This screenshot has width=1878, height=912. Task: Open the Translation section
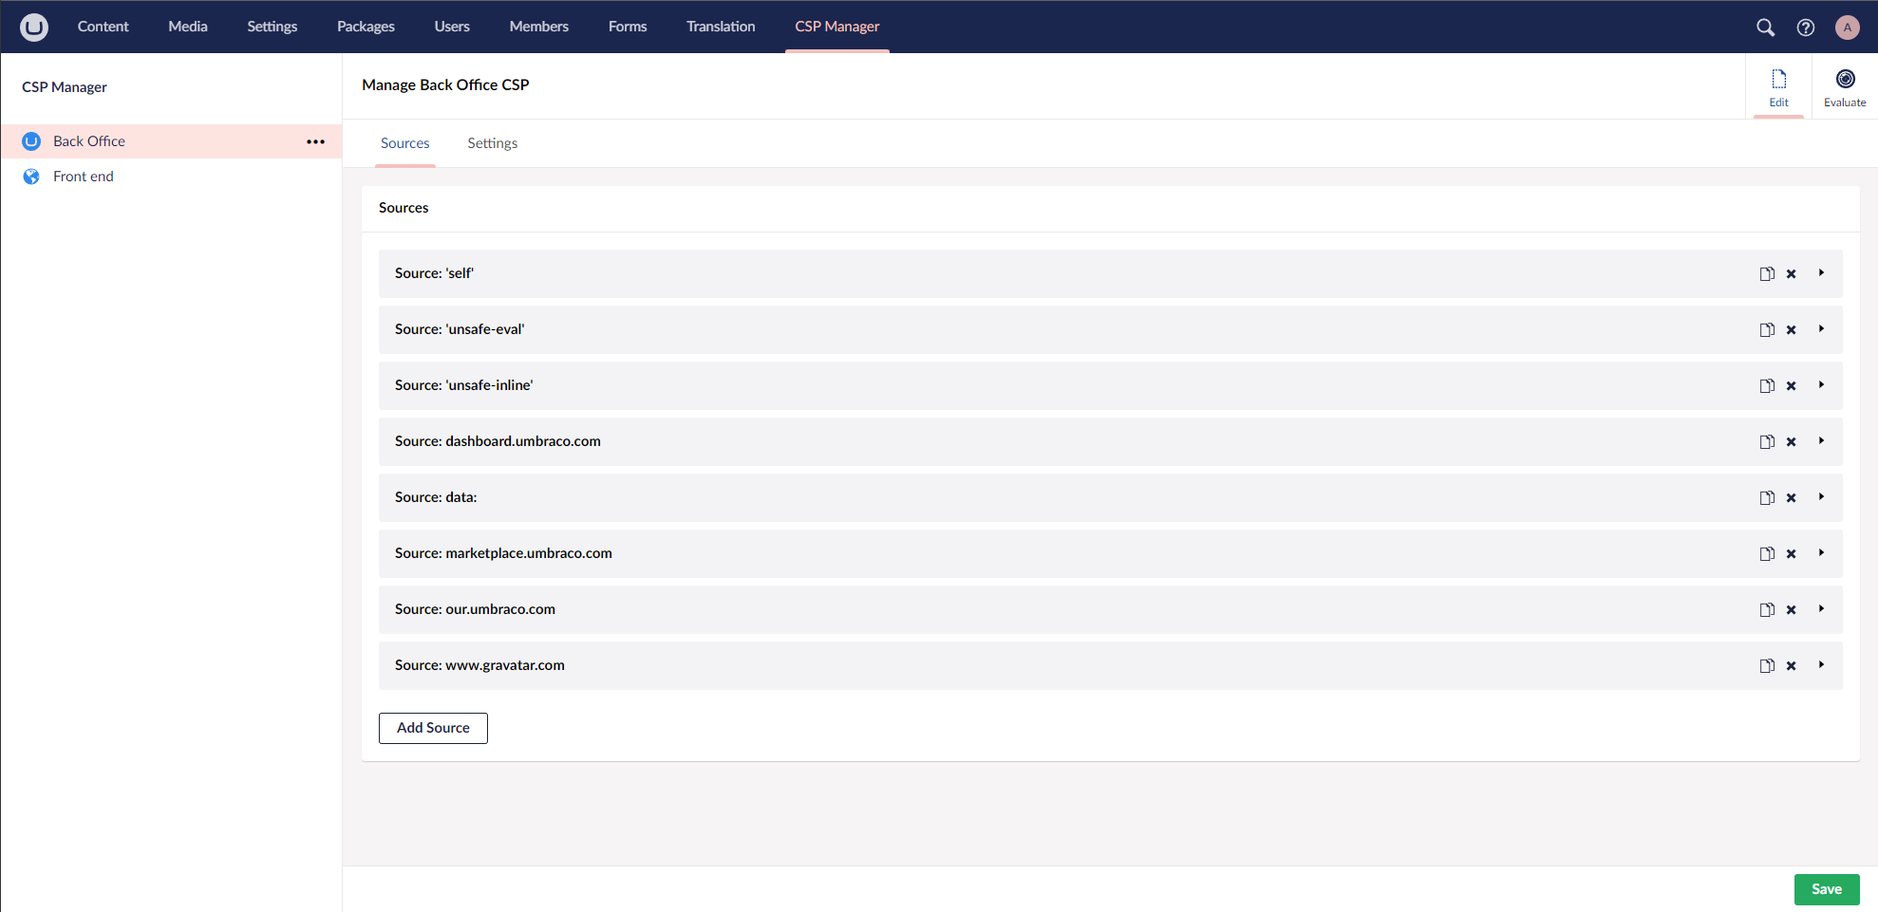click(x=721, y=27)
